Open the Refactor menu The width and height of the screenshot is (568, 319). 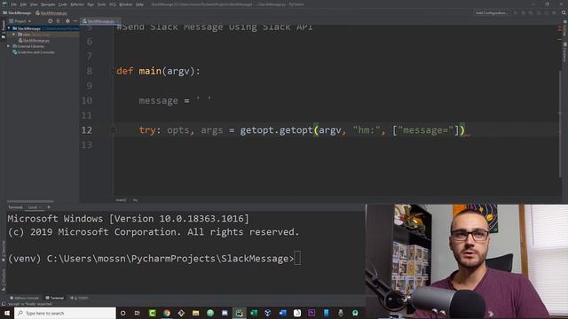coord(77,4)
